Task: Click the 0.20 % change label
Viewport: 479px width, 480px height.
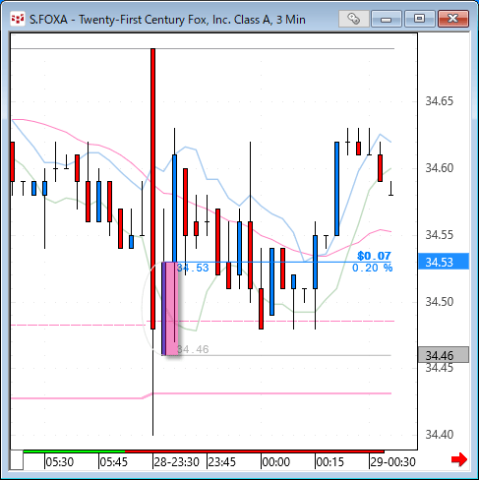Action: click(x=372, y=268)
